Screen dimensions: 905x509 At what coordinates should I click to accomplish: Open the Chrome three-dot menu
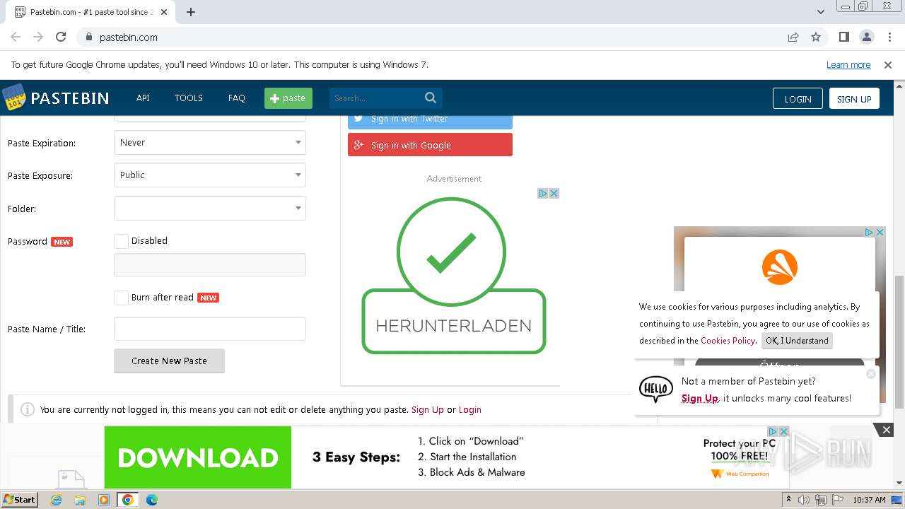tap(889, 37)
